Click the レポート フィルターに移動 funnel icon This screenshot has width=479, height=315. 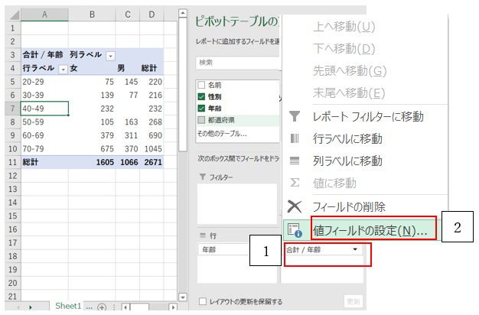295,117
